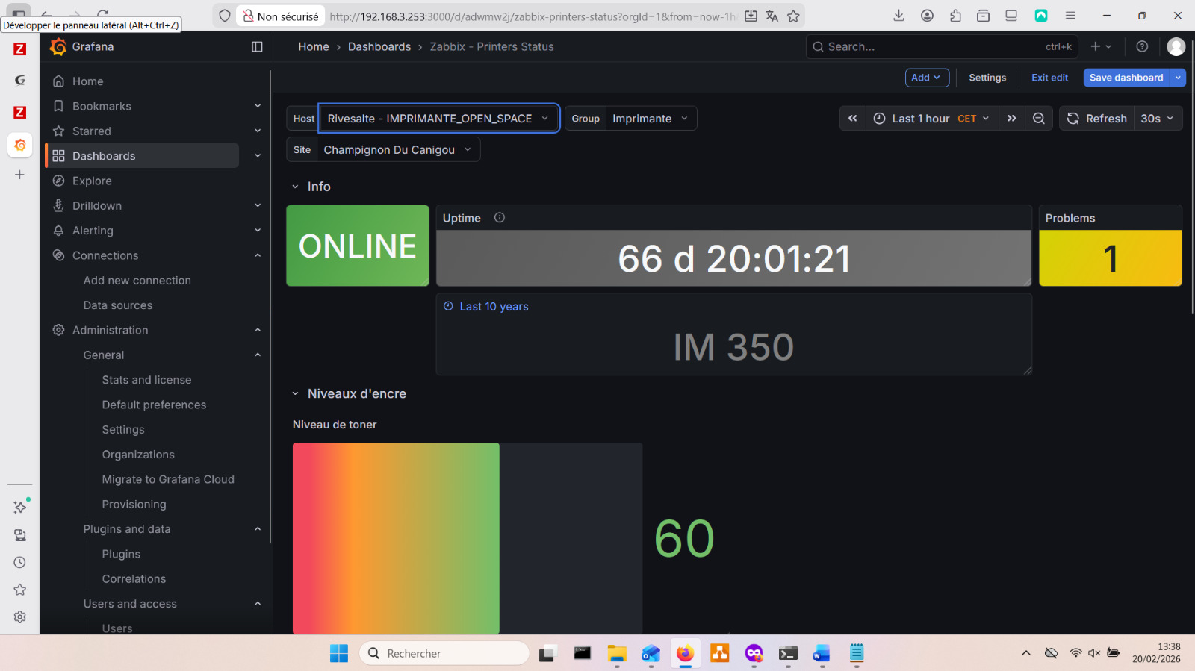1195x671 pixels.
Task: Open the Save dashboard options arrow
Action: 1178,78
